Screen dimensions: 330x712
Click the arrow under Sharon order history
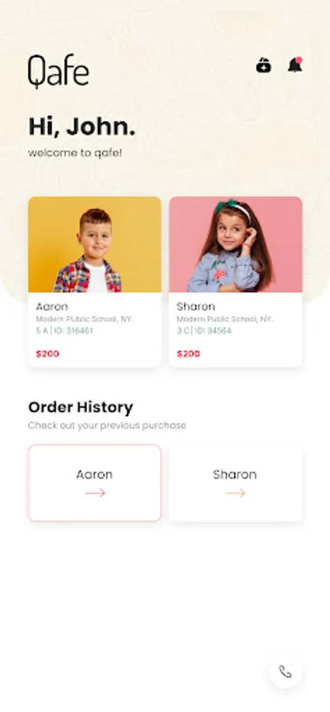[235, 493]
